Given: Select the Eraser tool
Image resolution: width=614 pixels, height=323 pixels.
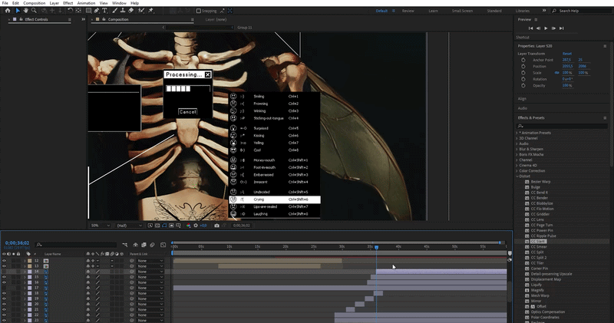Looking at the screenshot, I should (130, 11).
